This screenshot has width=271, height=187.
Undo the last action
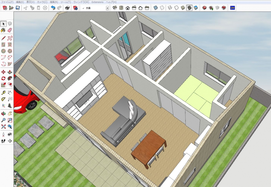[53, 8]
